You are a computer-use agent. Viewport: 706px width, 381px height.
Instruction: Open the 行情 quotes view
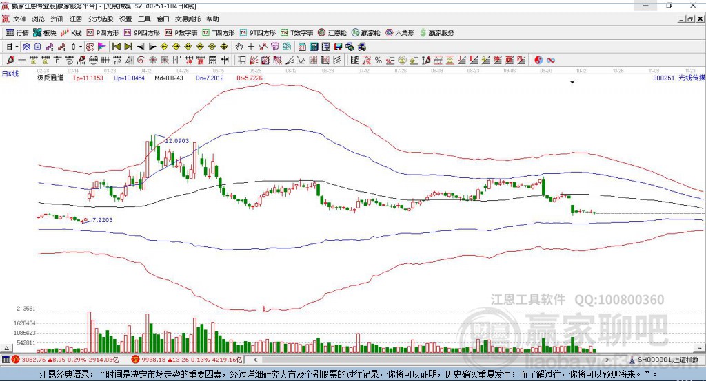[x=17, y=33]
